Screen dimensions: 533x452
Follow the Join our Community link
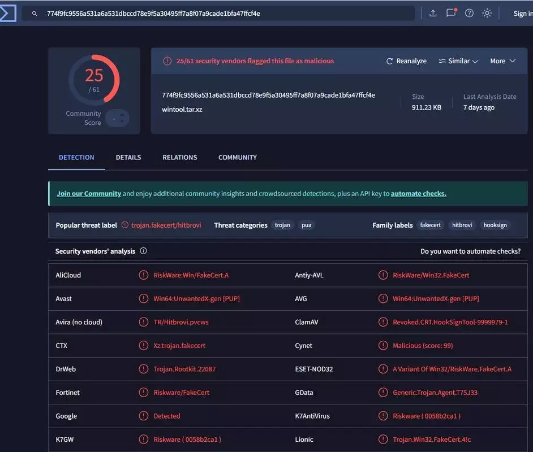(x=89, y=193)
